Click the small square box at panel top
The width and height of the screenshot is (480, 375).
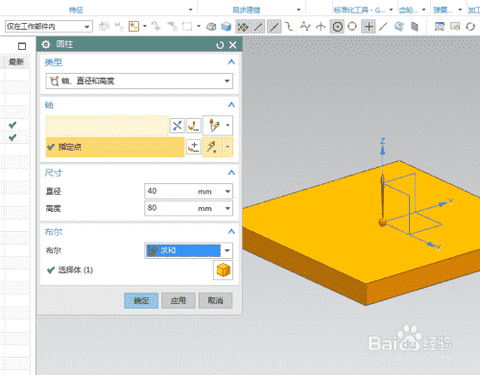22,46
